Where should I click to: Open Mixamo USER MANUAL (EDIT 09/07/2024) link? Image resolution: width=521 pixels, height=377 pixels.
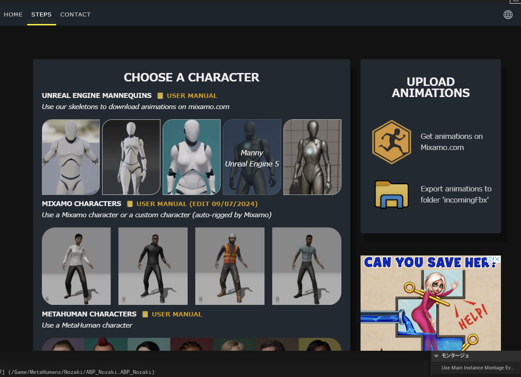tap(197, 204)
